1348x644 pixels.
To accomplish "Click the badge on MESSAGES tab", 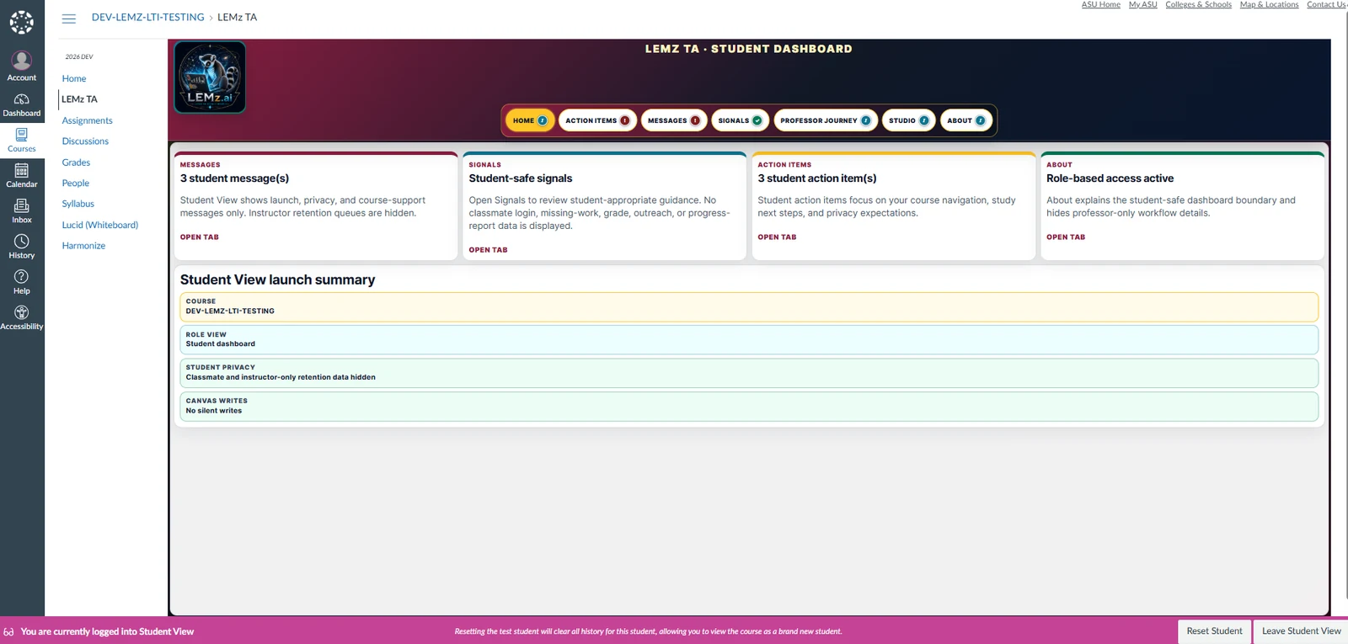I will point(695,120).
